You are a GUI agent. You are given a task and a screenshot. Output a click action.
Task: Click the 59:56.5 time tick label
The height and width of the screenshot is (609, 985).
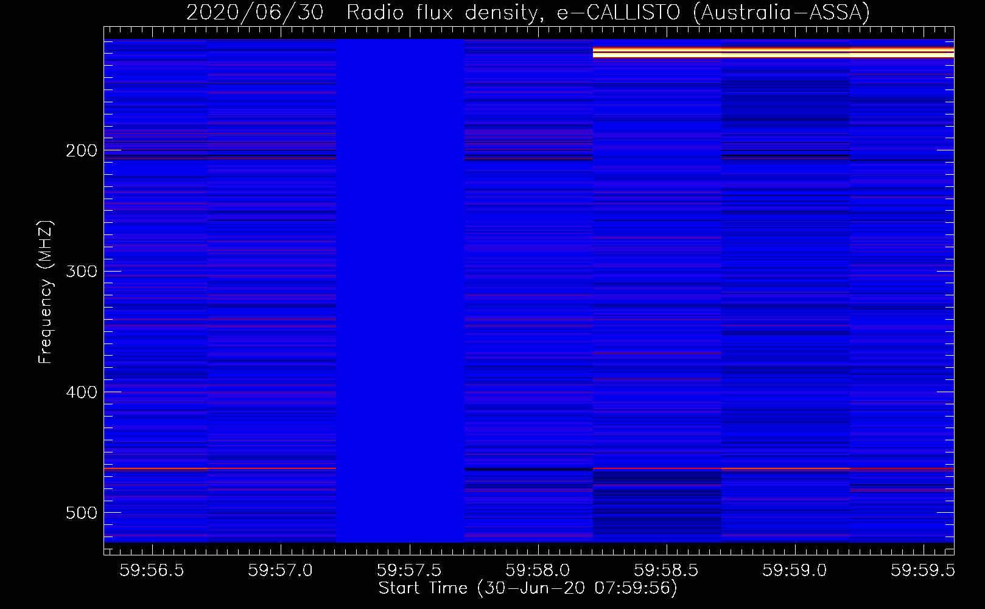pos(152,570)
